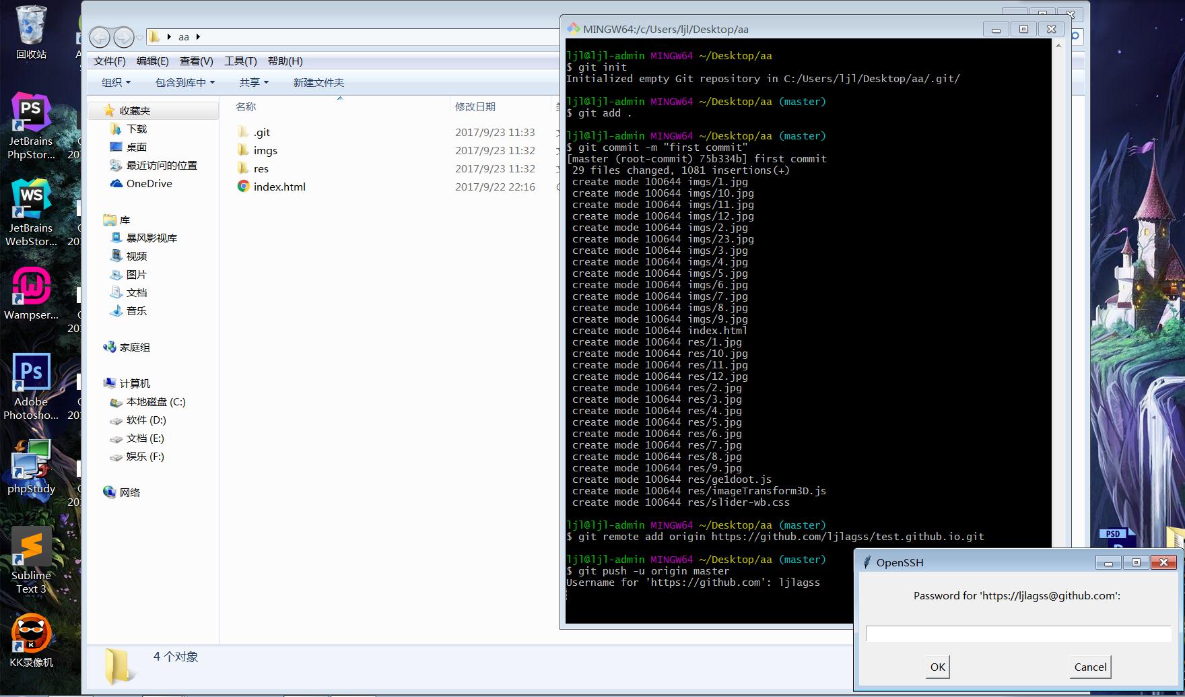This screenshot has width=1185, height=697.
Task: Select 库 in navigation pane
Action: tap(125, 220)
